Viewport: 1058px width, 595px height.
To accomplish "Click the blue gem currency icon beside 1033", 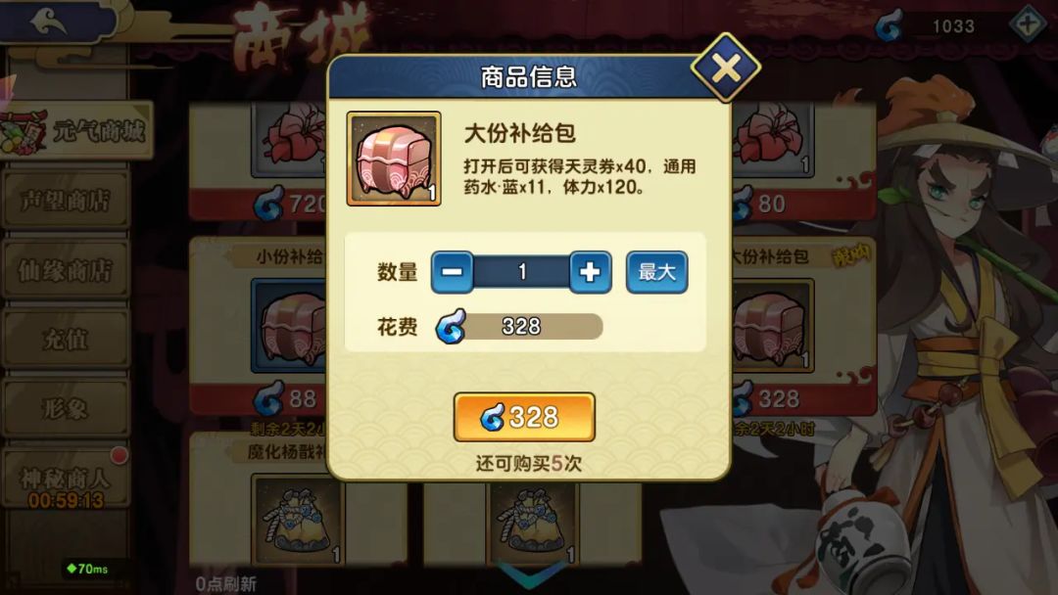I will 889,27.
